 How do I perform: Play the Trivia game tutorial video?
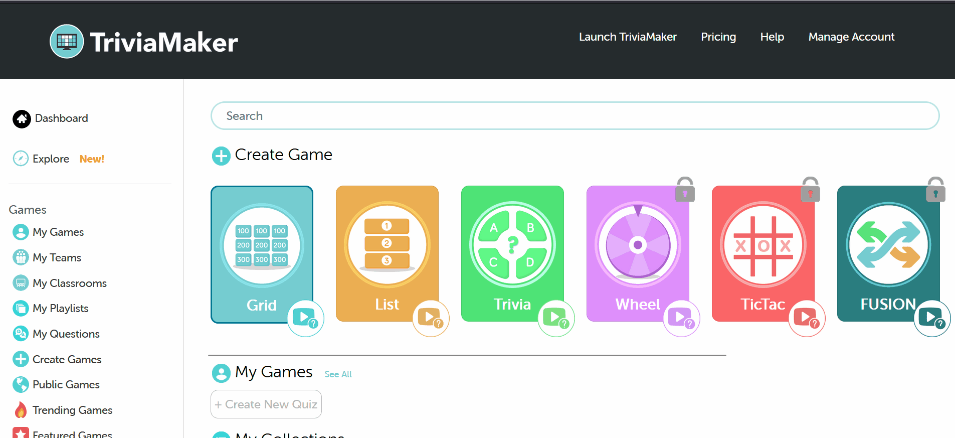[x=556, y=318]
